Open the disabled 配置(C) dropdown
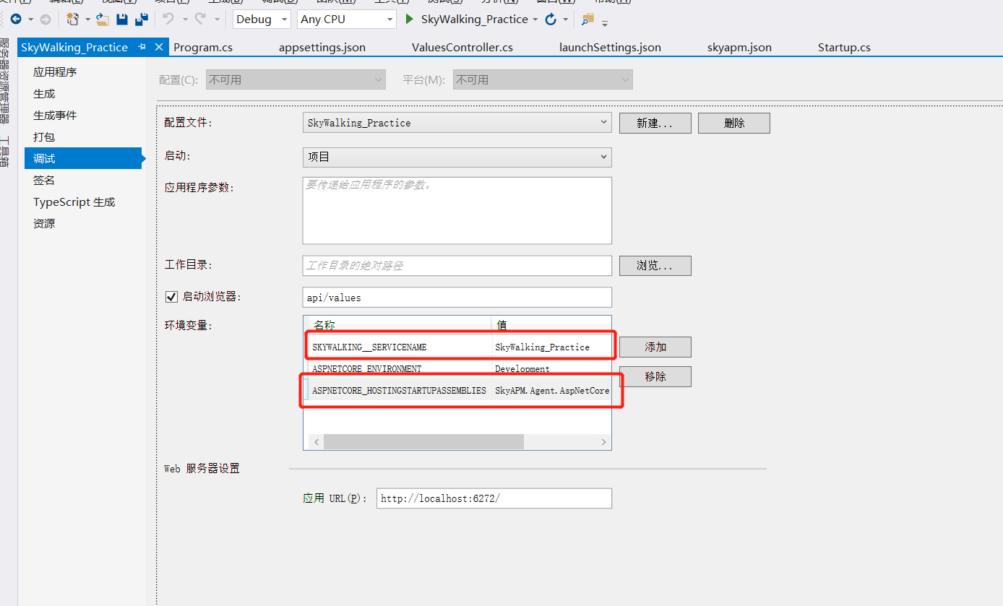 coord(296,79)
